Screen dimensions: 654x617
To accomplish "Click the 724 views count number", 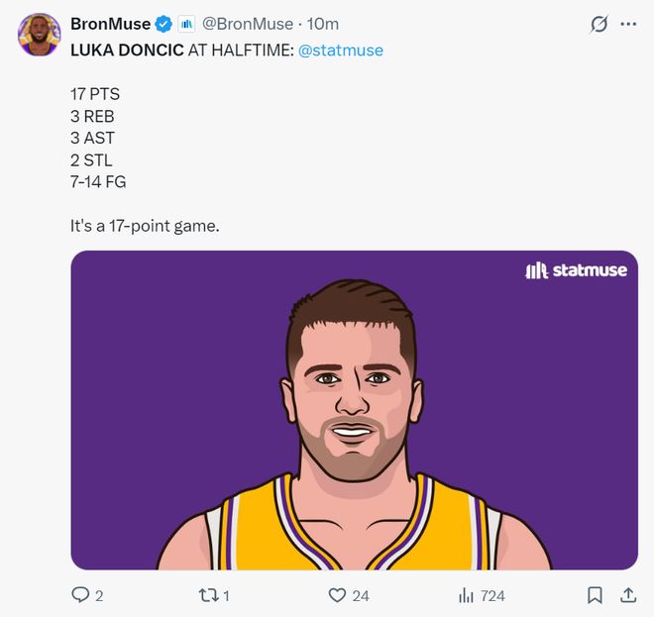I will click(x=492, y=595).
